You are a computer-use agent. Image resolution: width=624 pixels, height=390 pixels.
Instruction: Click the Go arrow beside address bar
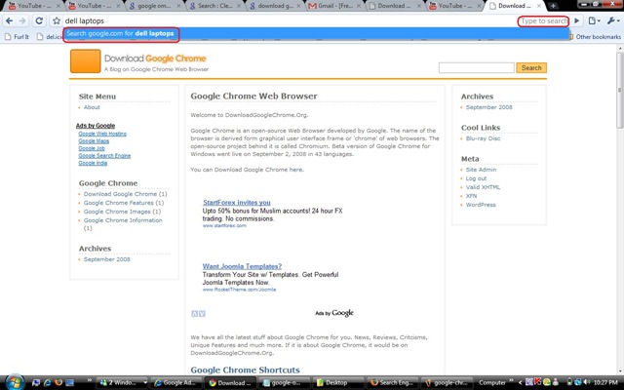(577, 20)
